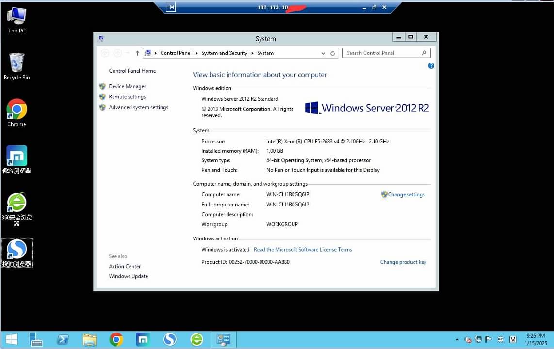Select 搜狗浏览器 Sogou desktop shortcut
Viewport: 554px width, 349px height.
[16, 253]
